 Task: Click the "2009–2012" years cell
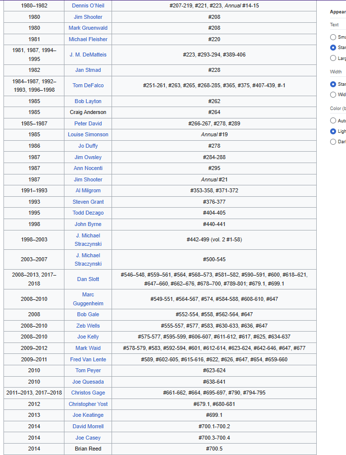tap(34, 348)
